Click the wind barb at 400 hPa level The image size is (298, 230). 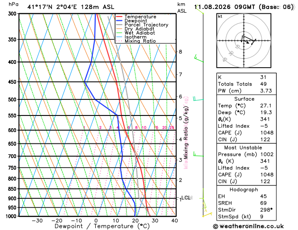coord(199,59)
